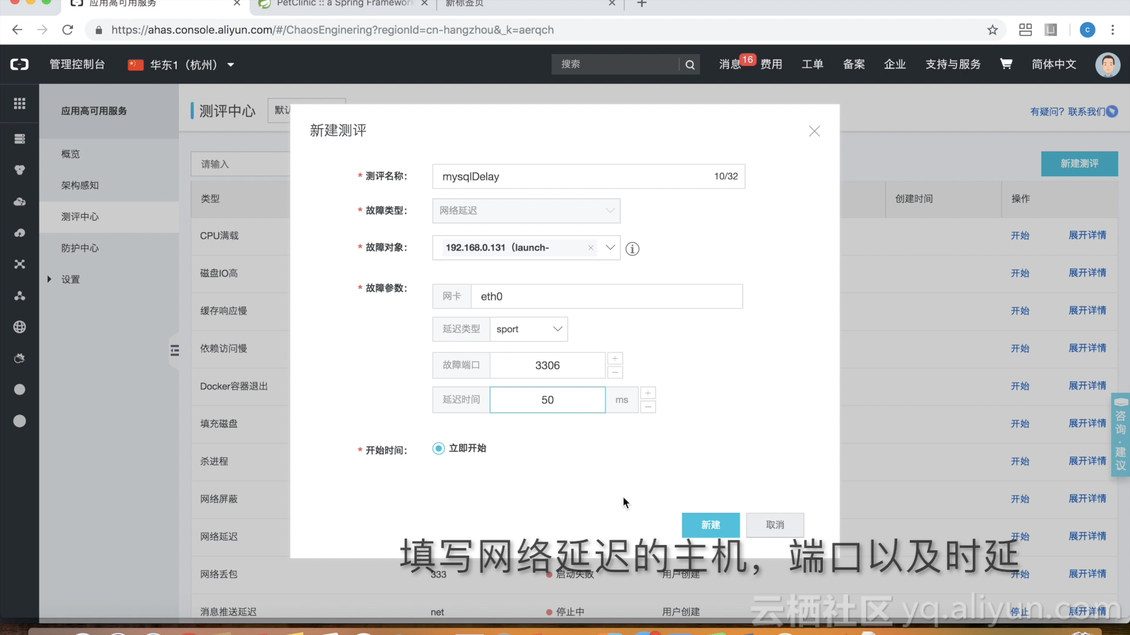Click the sidebar collapse handle icon
Viewport: 1130px width, 635px height.
(174, 350)
